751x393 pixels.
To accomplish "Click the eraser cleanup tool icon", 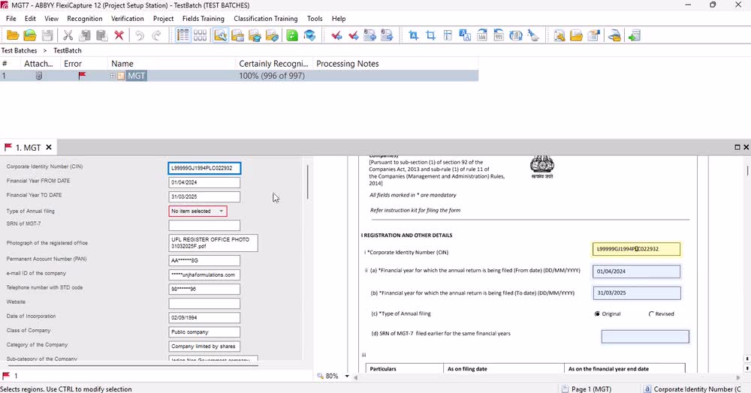I will pyautogui.click(x=533, y=35).
